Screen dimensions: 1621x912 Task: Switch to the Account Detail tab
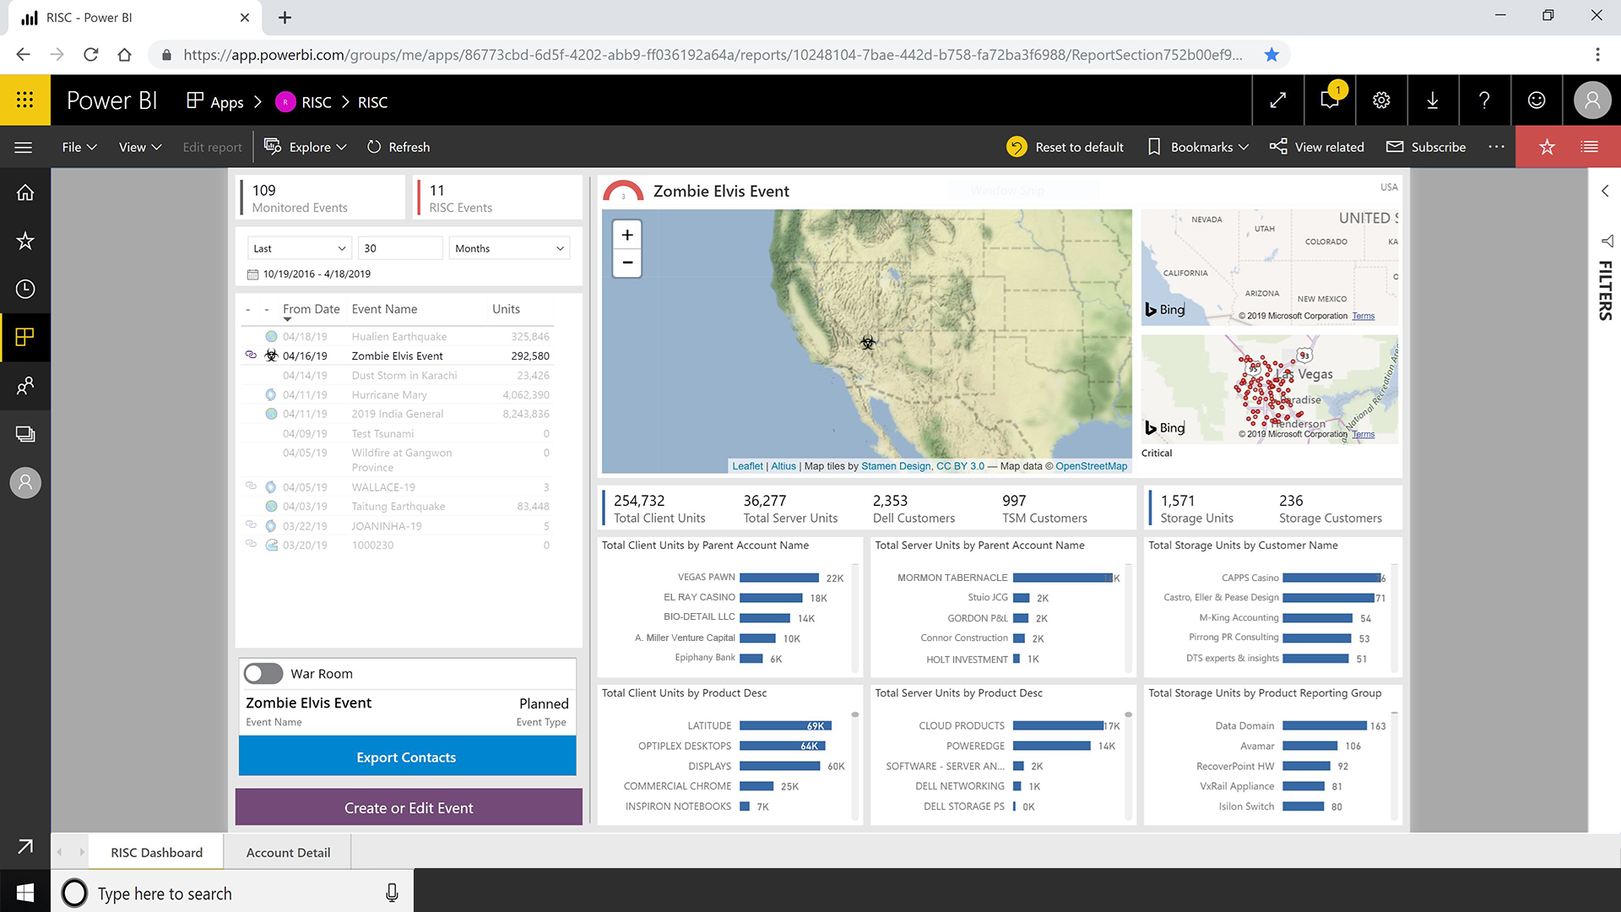point(288,853)
